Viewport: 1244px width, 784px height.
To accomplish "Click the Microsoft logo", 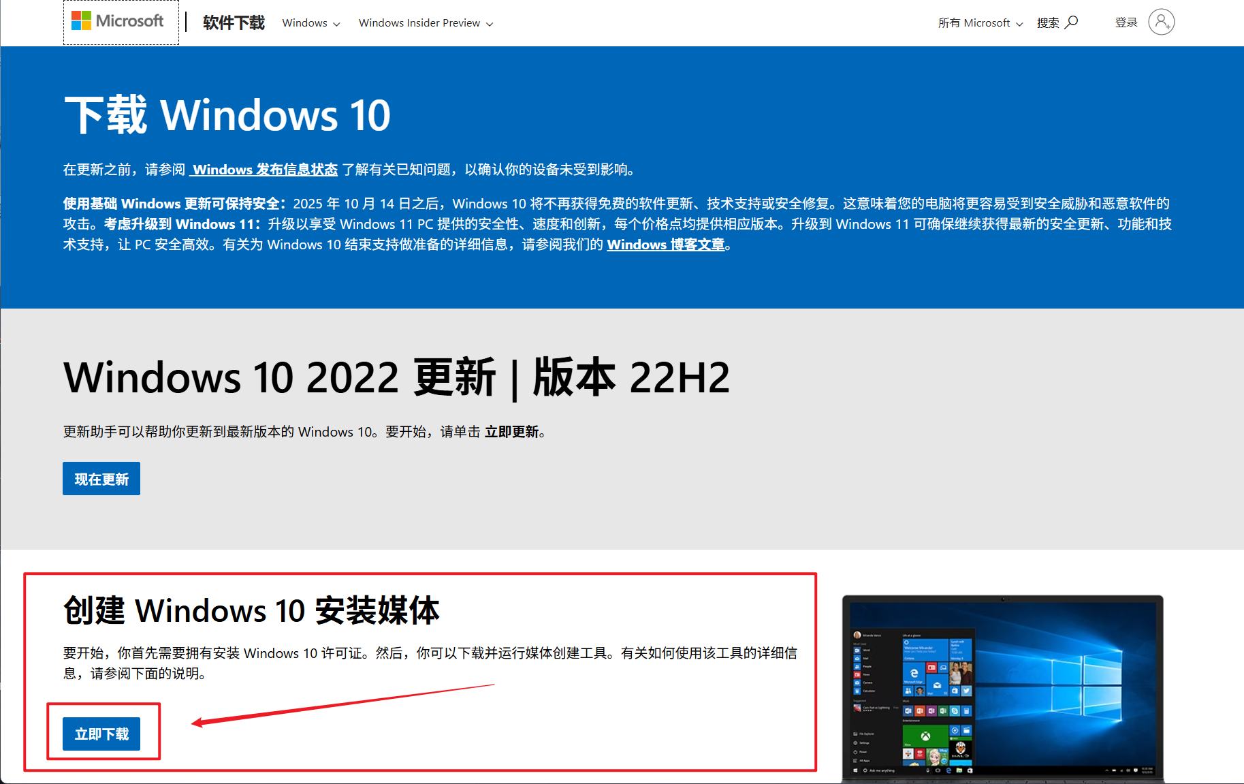I will pyautogui.click(x=118, y=21).
